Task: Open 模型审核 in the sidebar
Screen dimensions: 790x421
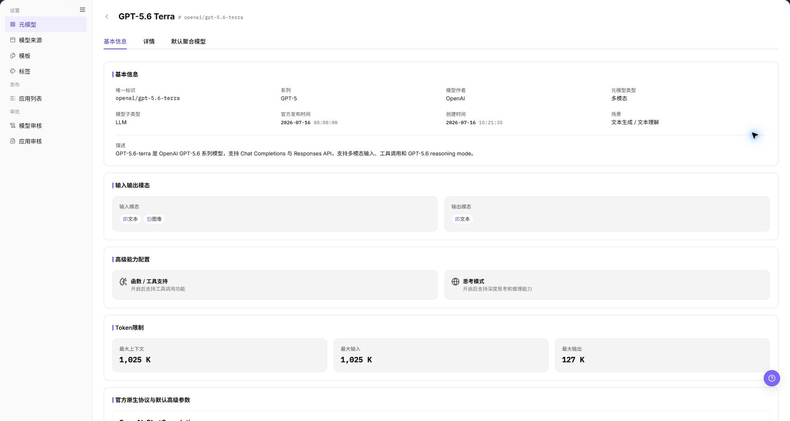Action: (x=46, y=126)
